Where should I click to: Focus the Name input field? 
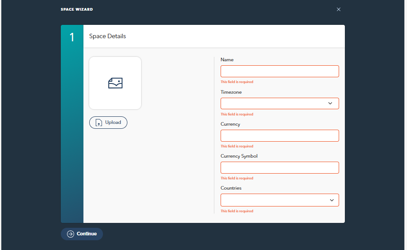[x=280, y=71]
